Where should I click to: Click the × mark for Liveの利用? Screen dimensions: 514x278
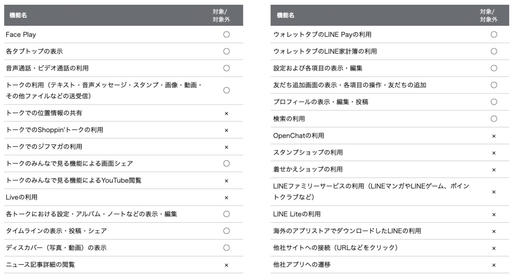point(226,198)
